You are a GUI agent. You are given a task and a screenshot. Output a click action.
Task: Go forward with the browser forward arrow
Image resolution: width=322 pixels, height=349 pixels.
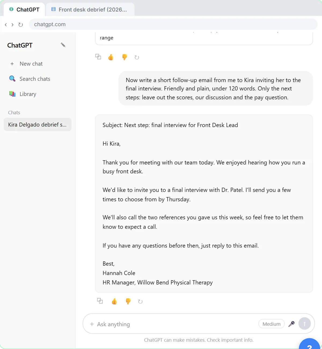pyautogui.click(x=12, y=24)
